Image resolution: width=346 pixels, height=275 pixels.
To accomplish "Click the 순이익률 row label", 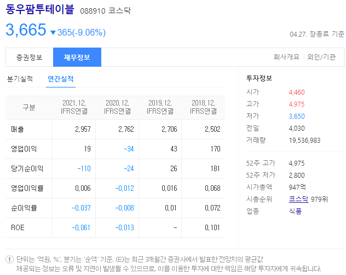I will (24, 208).
